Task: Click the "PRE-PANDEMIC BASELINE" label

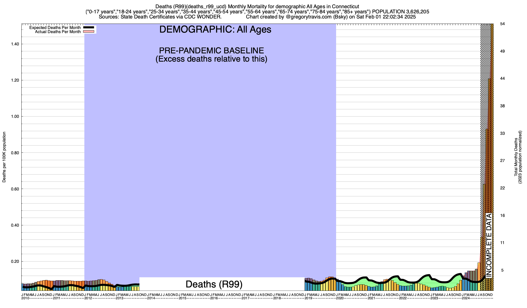Action: (x=212, y=50)
